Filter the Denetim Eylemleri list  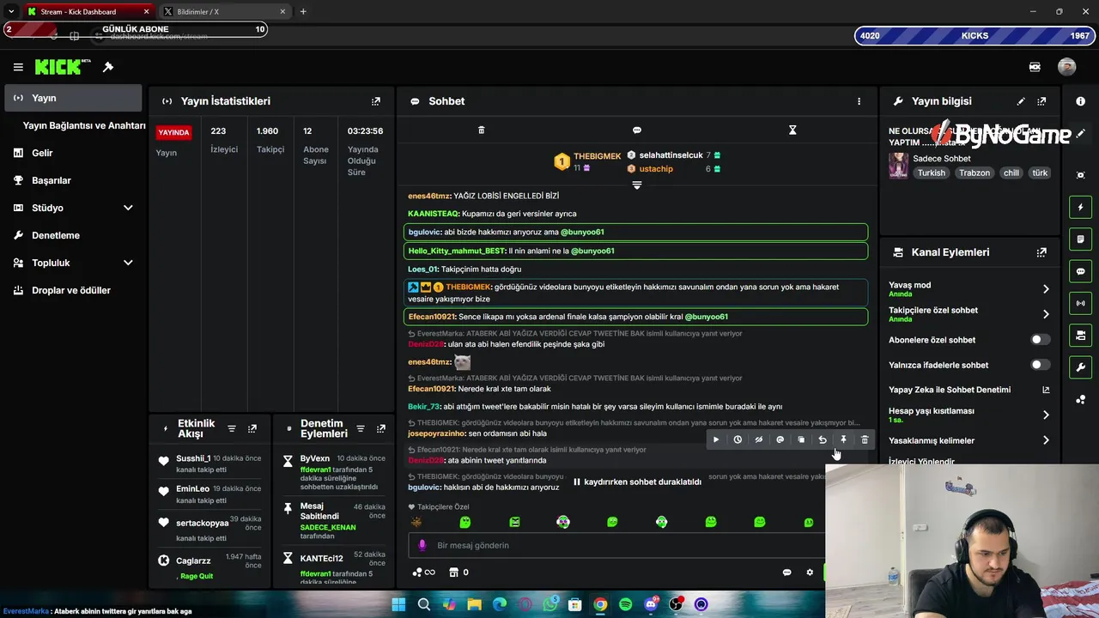tap(361, 428)
